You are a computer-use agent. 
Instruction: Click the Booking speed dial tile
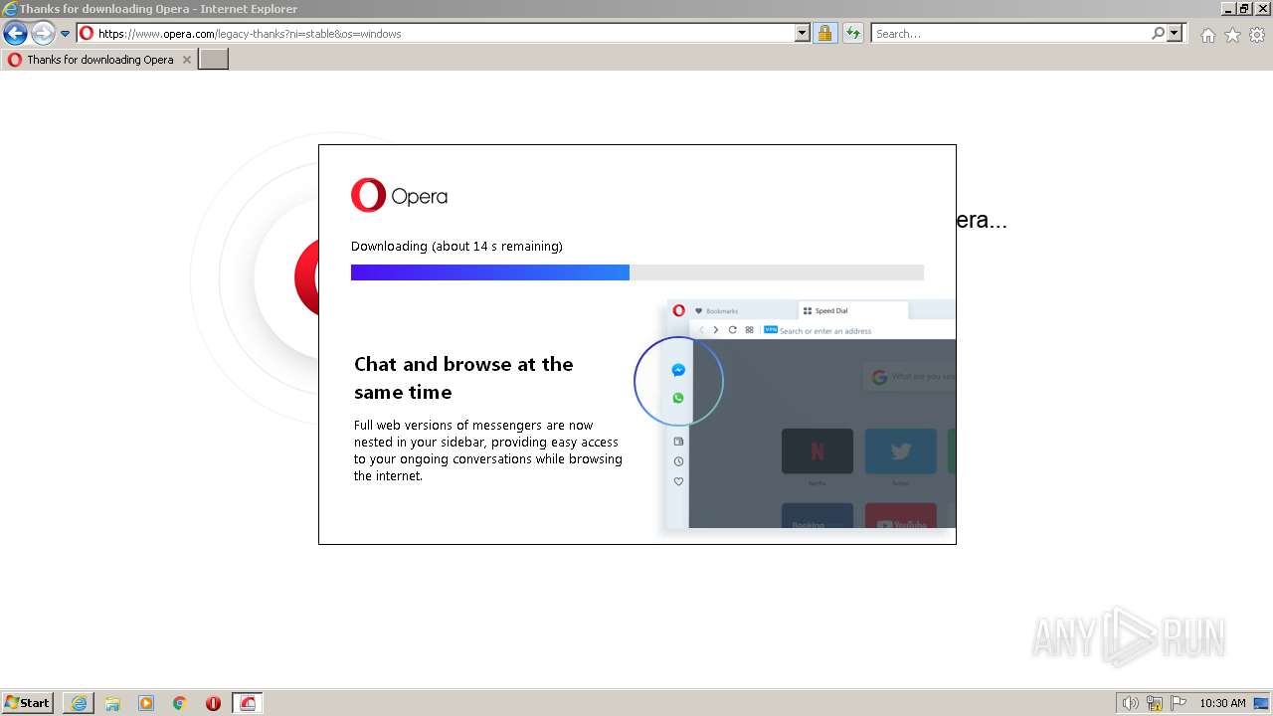(x=818, y=515)
